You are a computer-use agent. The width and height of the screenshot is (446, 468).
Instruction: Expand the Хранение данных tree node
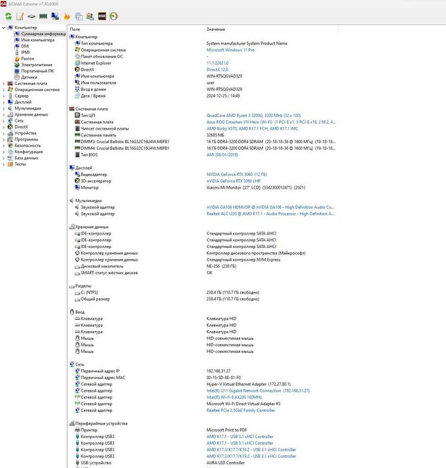tap(3, 114)
